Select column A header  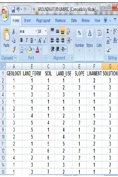[x=14, y=67]
